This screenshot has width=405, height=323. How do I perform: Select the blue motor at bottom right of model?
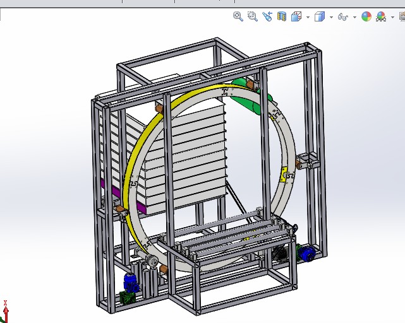click(x=306, y=252)
